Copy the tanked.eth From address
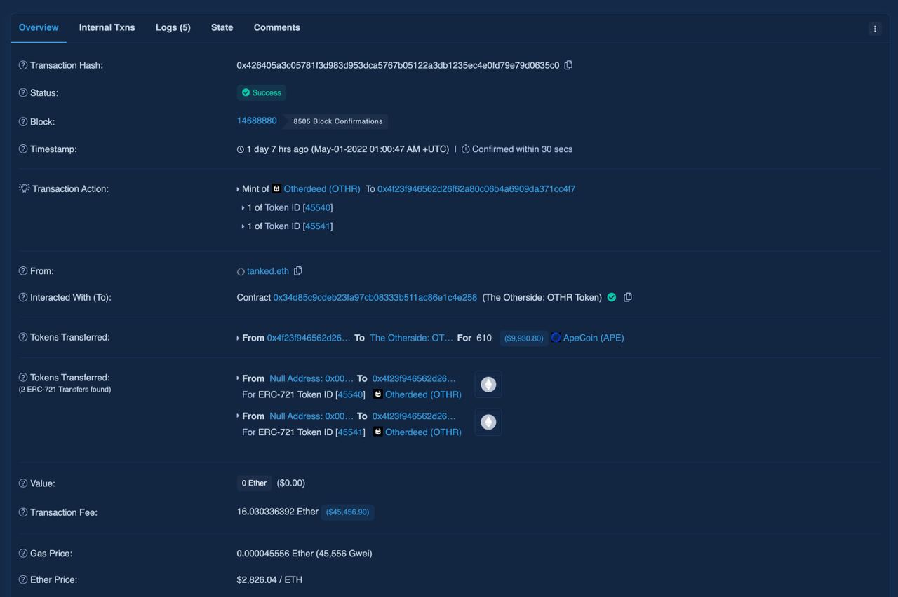898x597 pixels. pos(298,270)
